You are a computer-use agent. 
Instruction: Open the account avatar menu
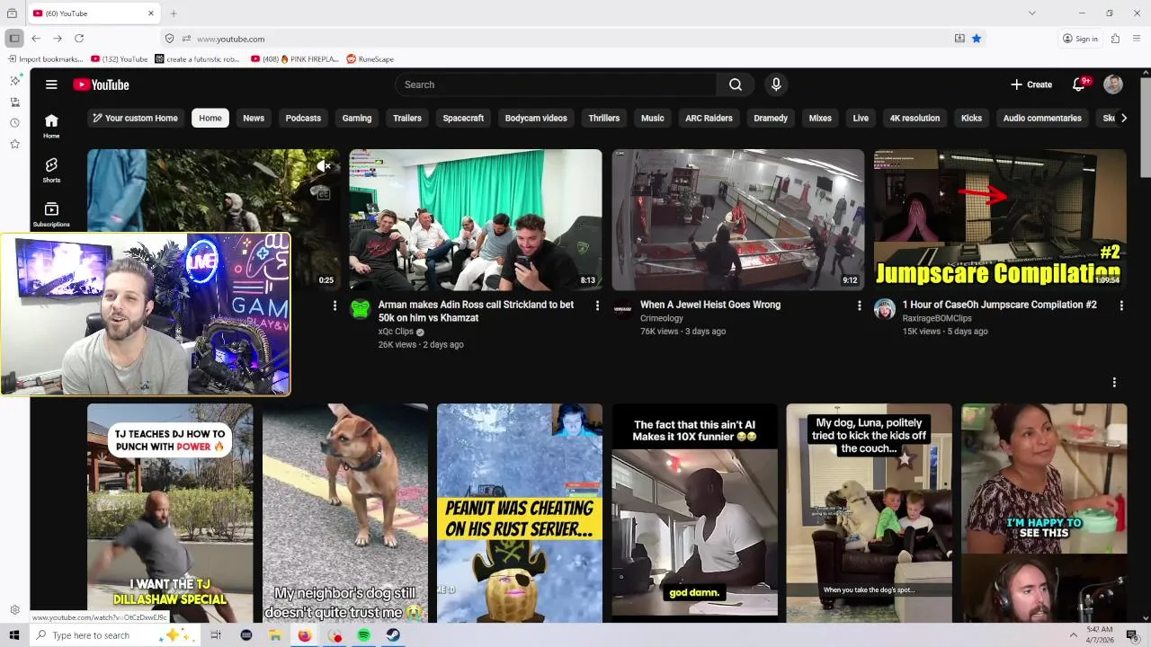[x=1113, y=84]
